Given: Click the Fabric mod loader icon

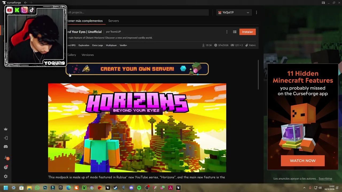Looking at the screenshot, I should click(247, 45).
